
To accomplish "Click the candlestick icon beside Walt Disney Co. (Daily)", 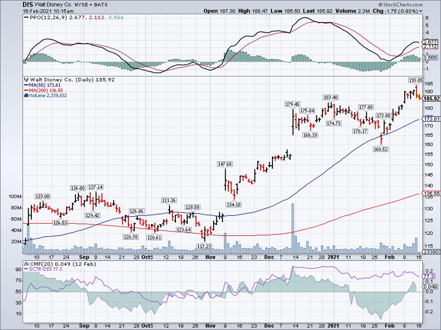I will pyautogui.click(x=27, y=80).
